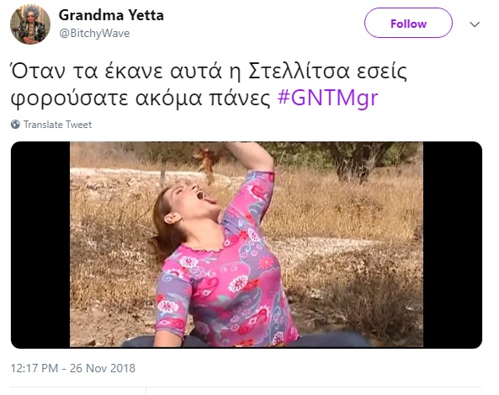499x395 pixels.
Task: Click the 26 Nov 2018 date
Action: pyautogui.click(x=103, y=368)
